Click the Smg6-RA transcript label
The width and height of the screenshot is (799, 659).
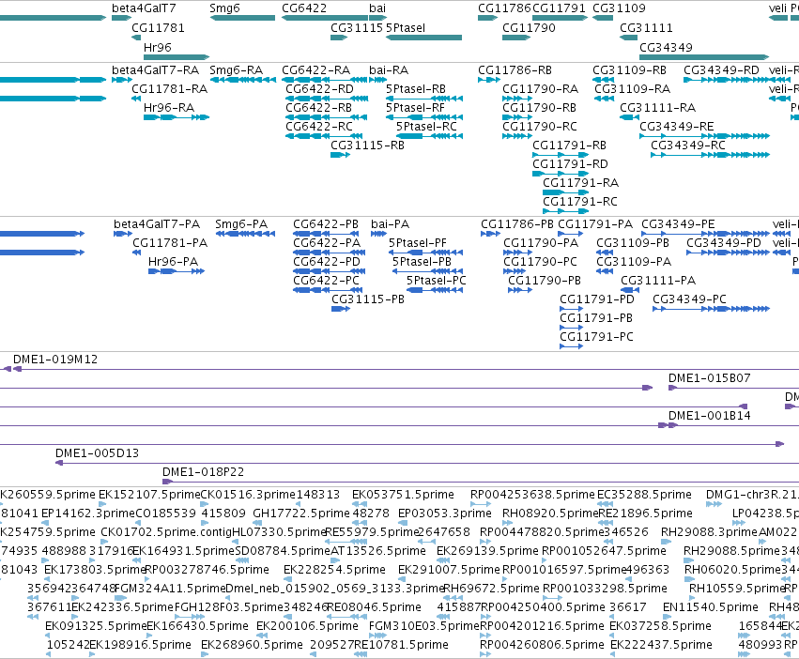point(237,70)
